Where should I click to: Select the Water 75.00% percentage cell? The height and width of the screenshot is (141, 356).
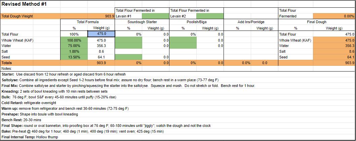pyautogui.click(x=74, y=46)
